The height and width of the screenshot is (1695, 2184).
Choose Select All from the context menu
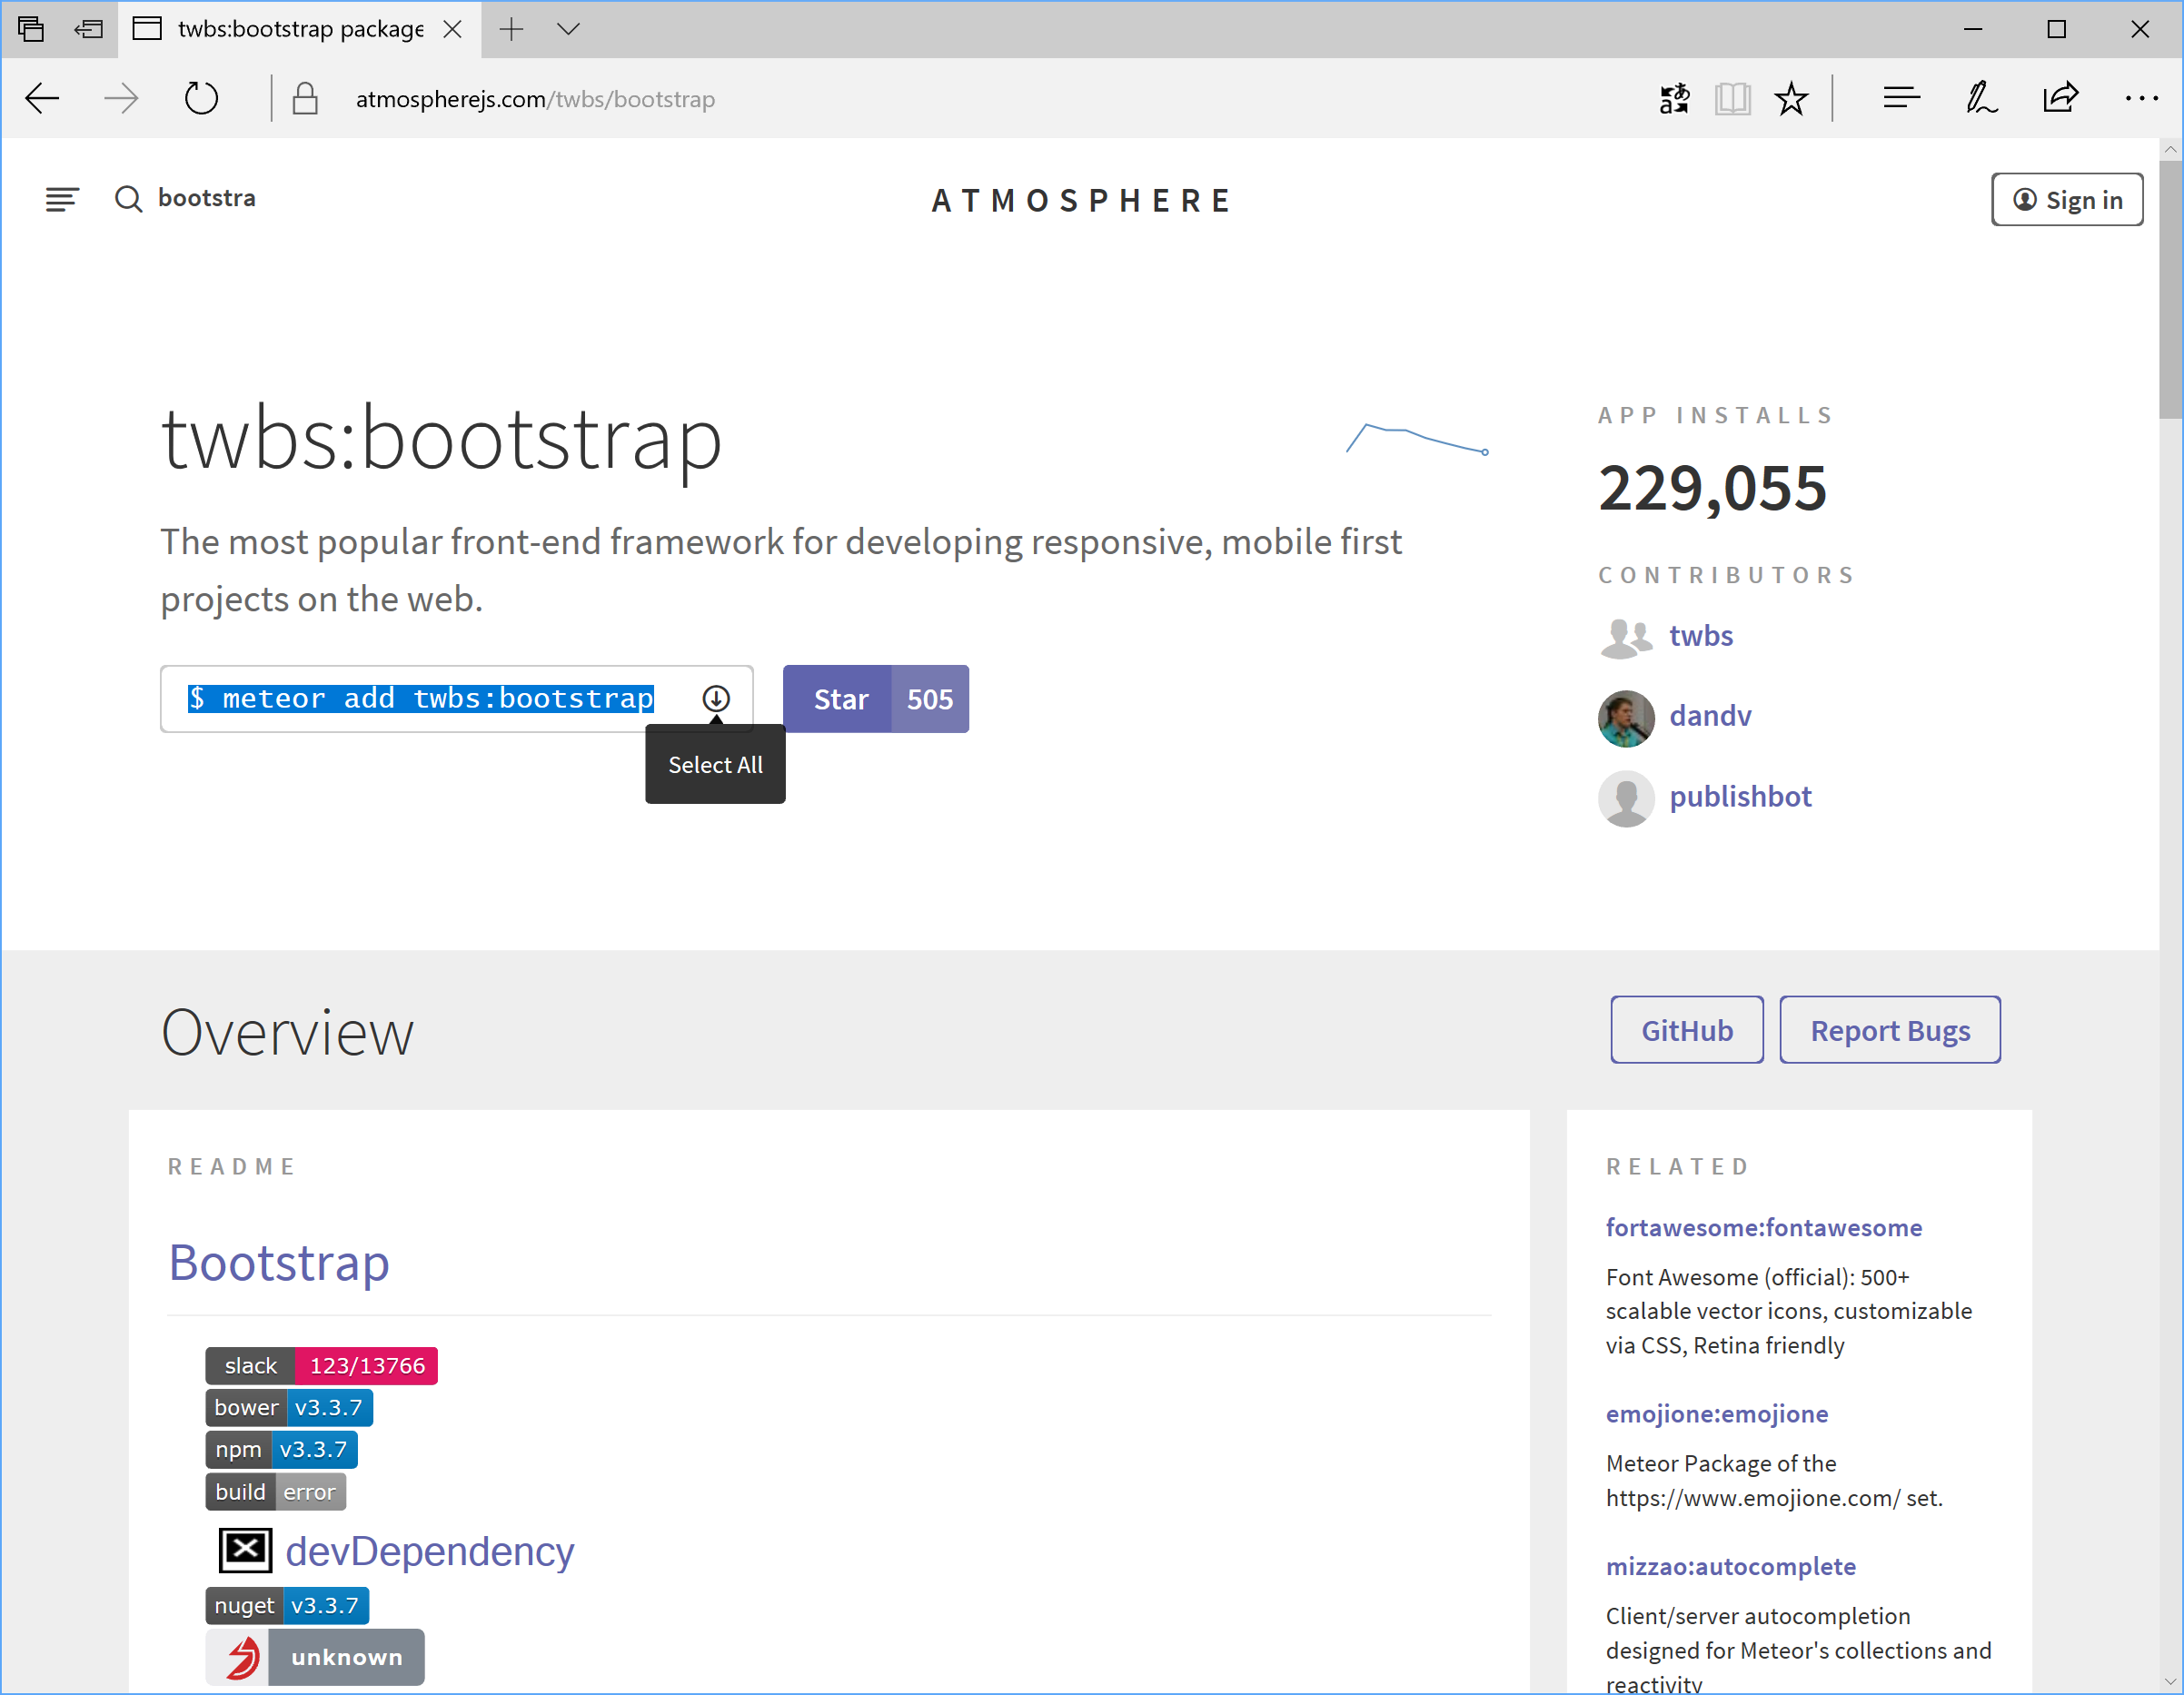coord(715,764)
